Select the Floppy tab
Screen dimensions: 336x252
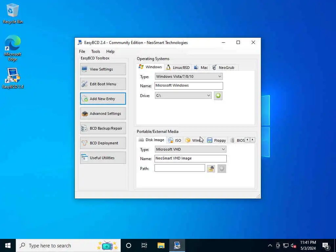click(217, 140)
